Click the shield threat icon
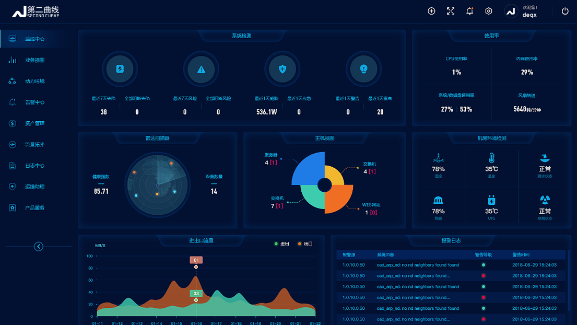 [x=282, y=69]
